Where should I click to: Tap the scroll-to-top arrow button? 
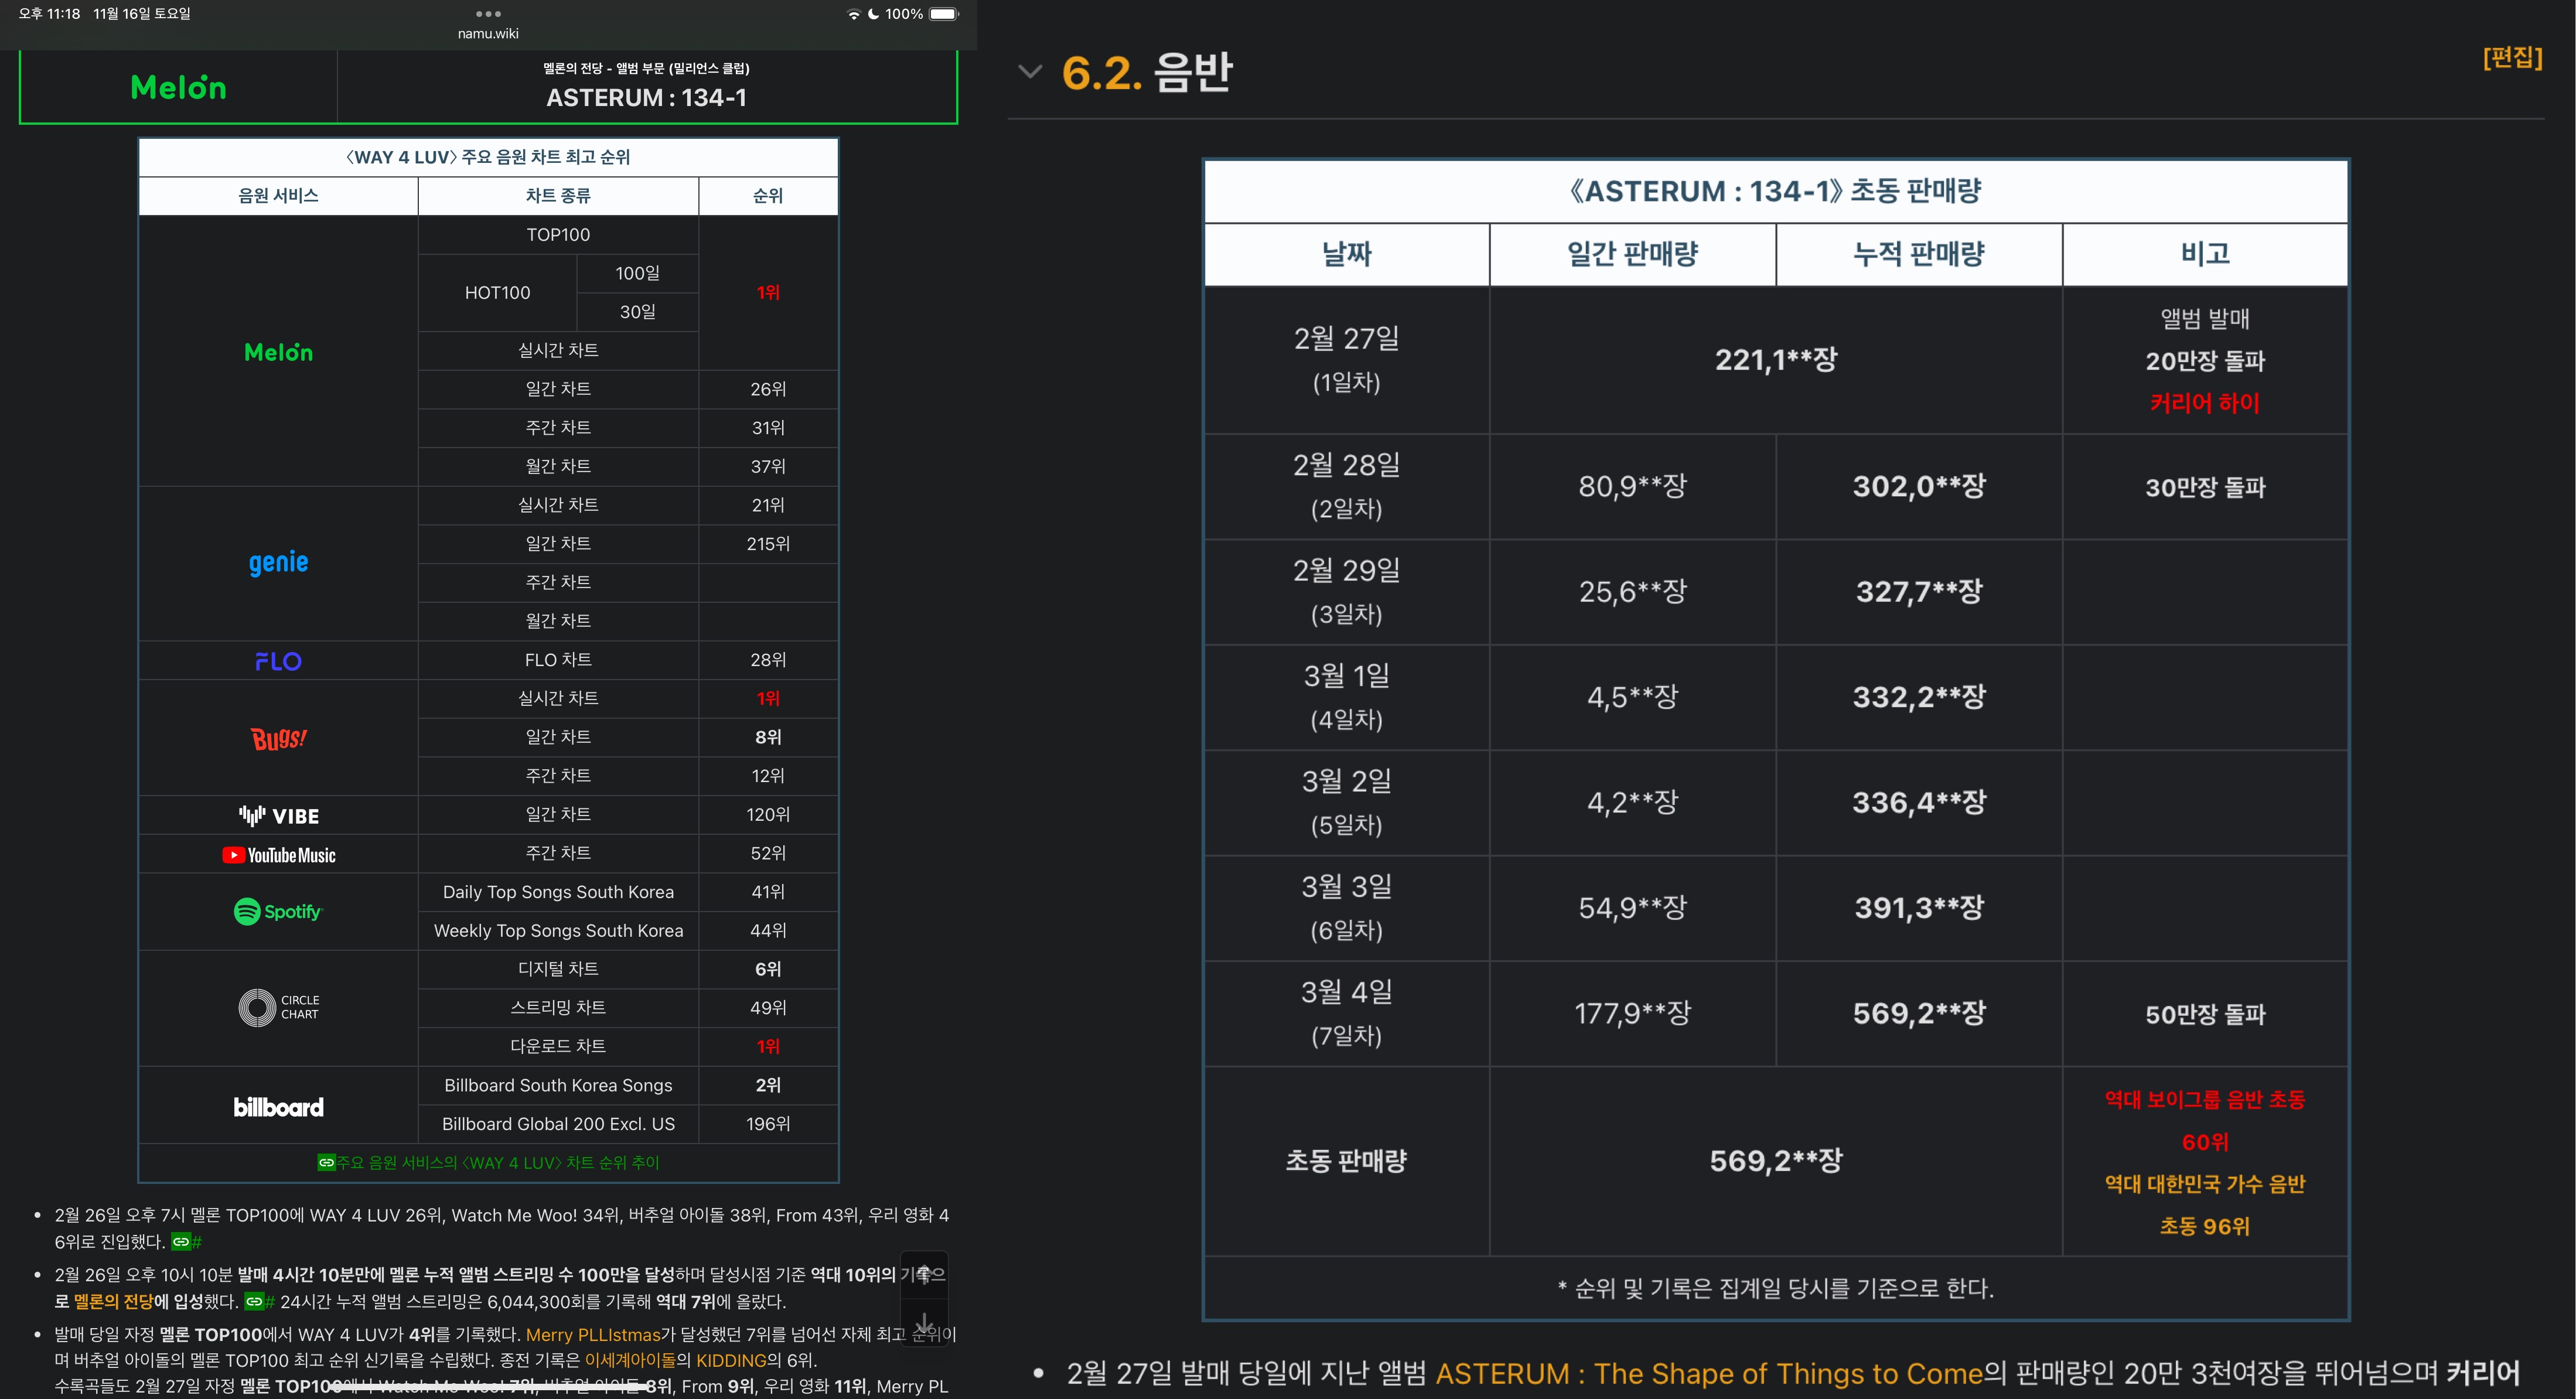click(924, 1274)
